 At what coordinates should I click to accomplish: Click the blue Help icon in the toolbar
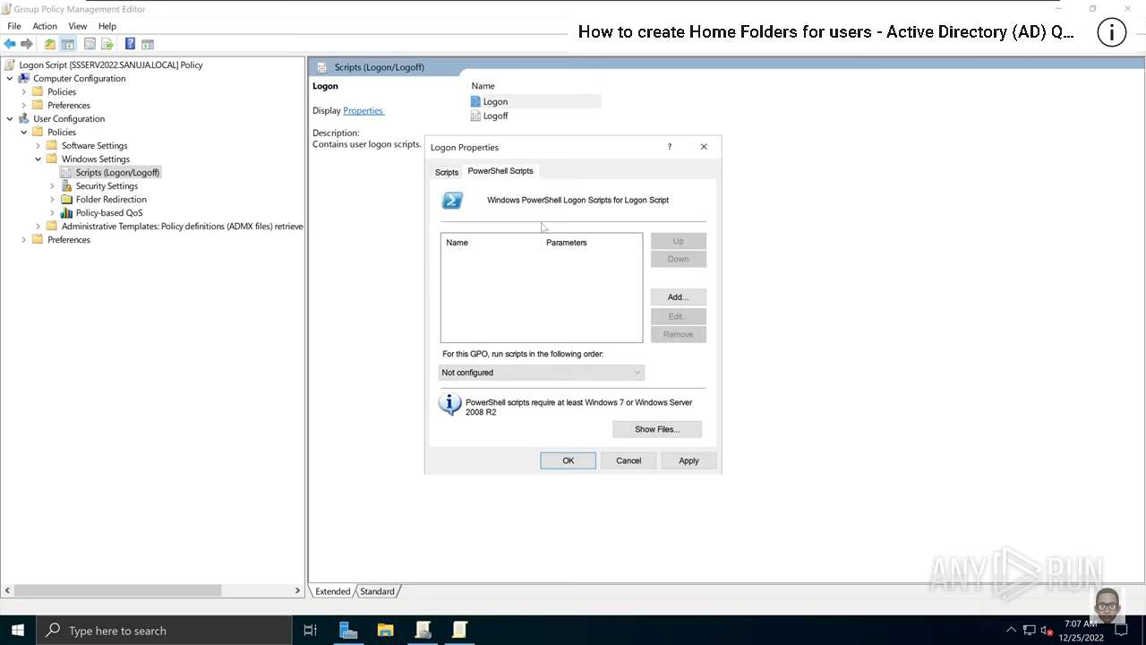click(x=130, y=44)
